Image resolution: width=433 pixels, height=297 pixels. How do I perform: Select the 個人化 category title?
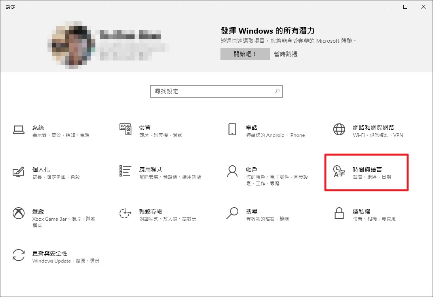[x=41, y=170]
